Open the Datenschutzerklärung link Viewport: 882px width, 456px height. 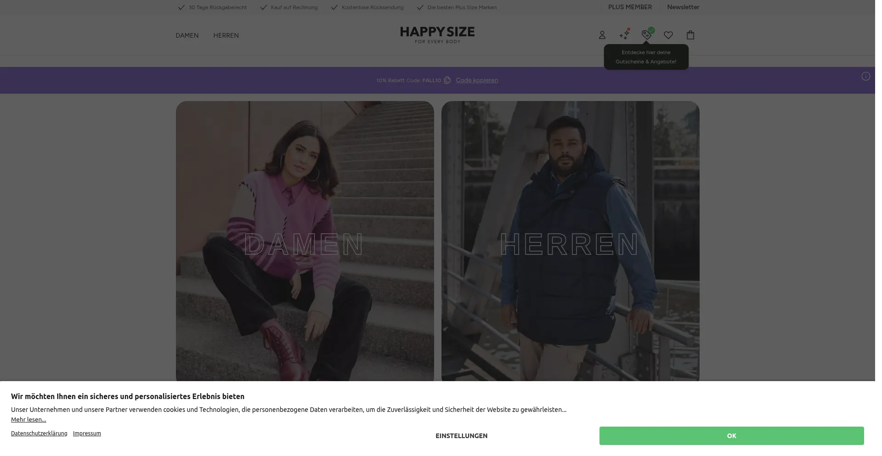point(39,433)
